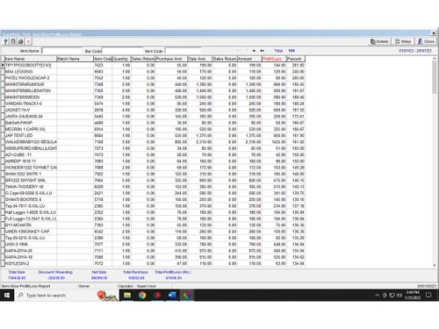Click the Batch Name column header
The image size is (439, 329).
(x=75, y=59)
